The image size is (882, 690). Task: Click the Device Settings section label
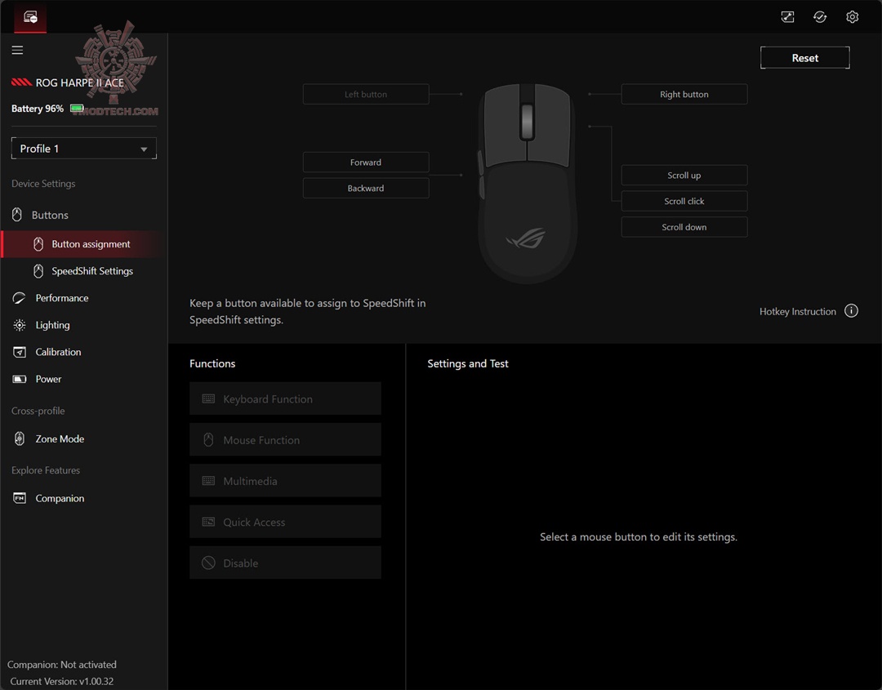(x=43, y=184)
